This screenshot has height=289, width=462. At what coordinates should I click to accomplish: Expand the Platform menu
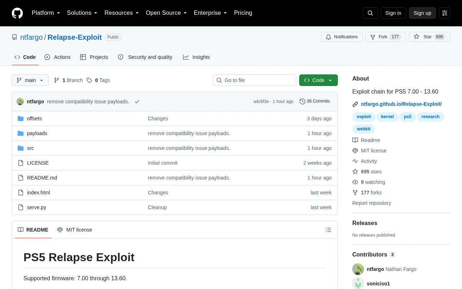point(46,13)
